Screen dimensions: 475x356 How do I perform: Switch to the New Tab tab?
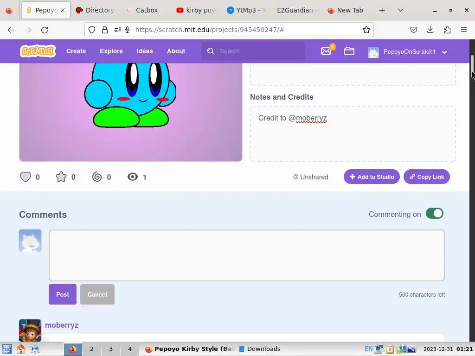(x=347, y=10)
